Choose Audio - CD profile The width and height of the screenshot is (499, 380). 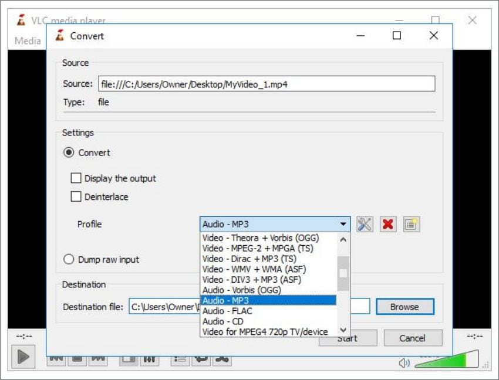click(x=269, y=321)
